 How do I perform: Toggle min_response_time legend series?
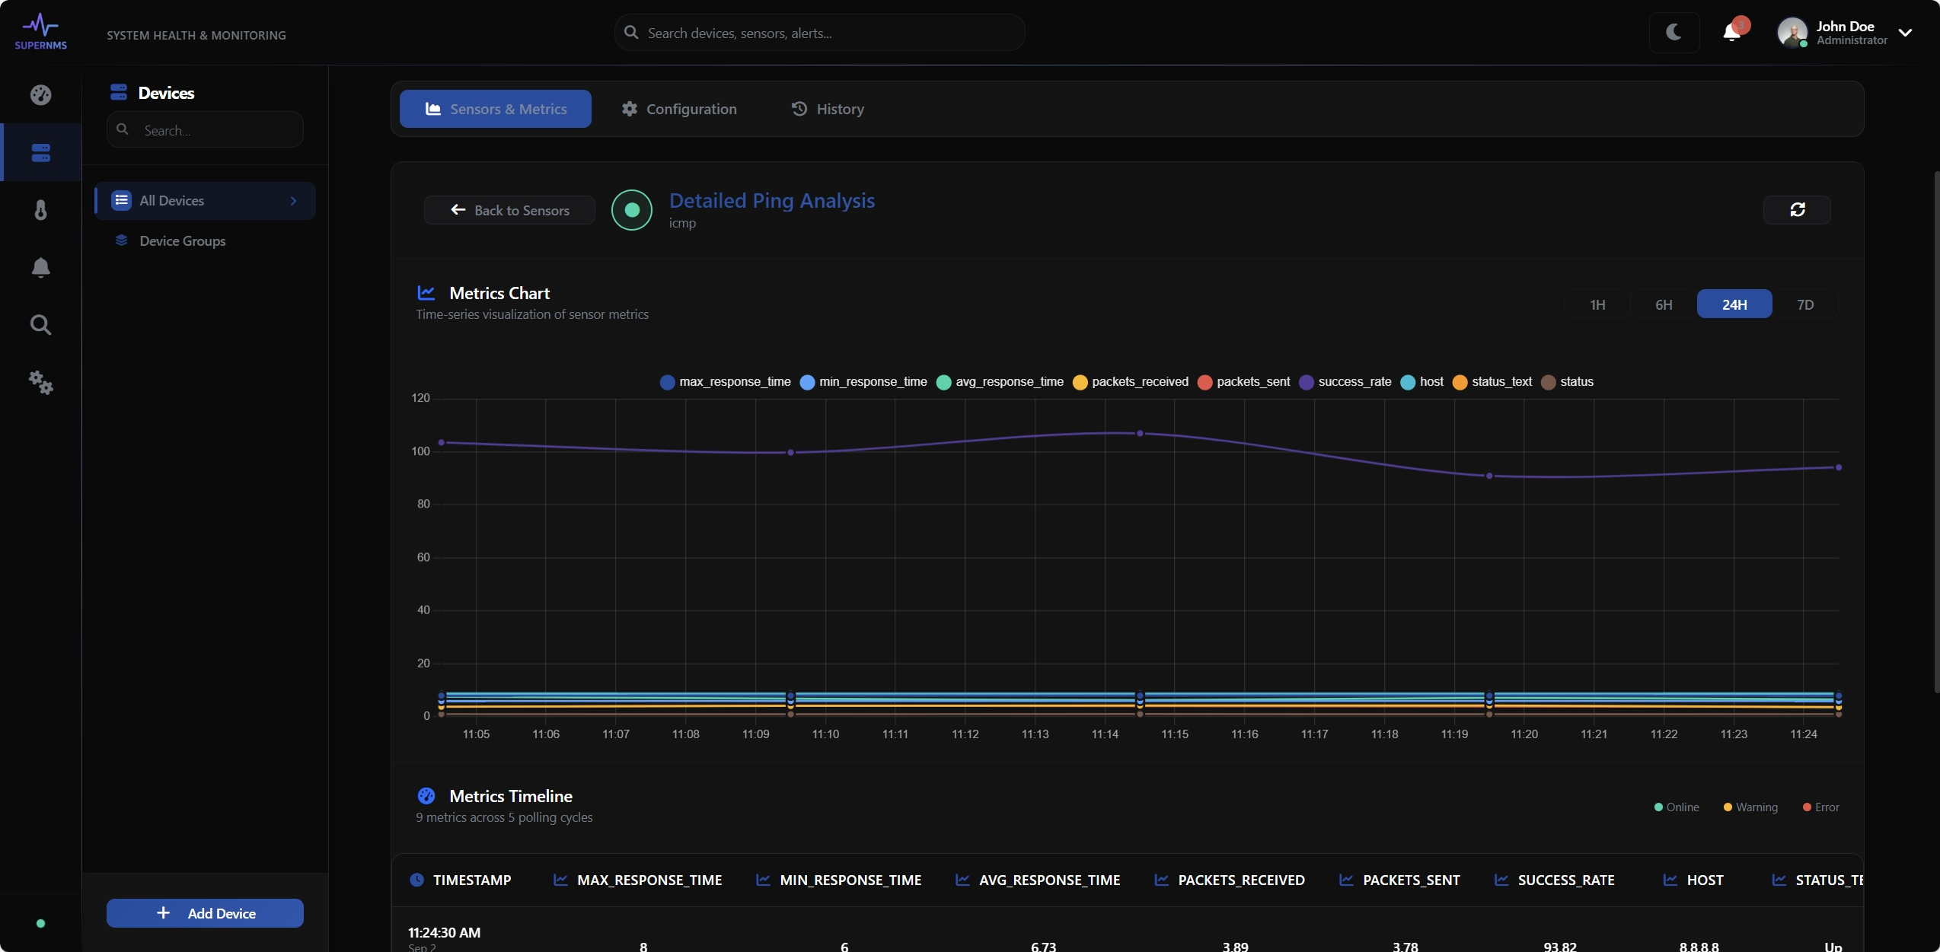point(864,382)
